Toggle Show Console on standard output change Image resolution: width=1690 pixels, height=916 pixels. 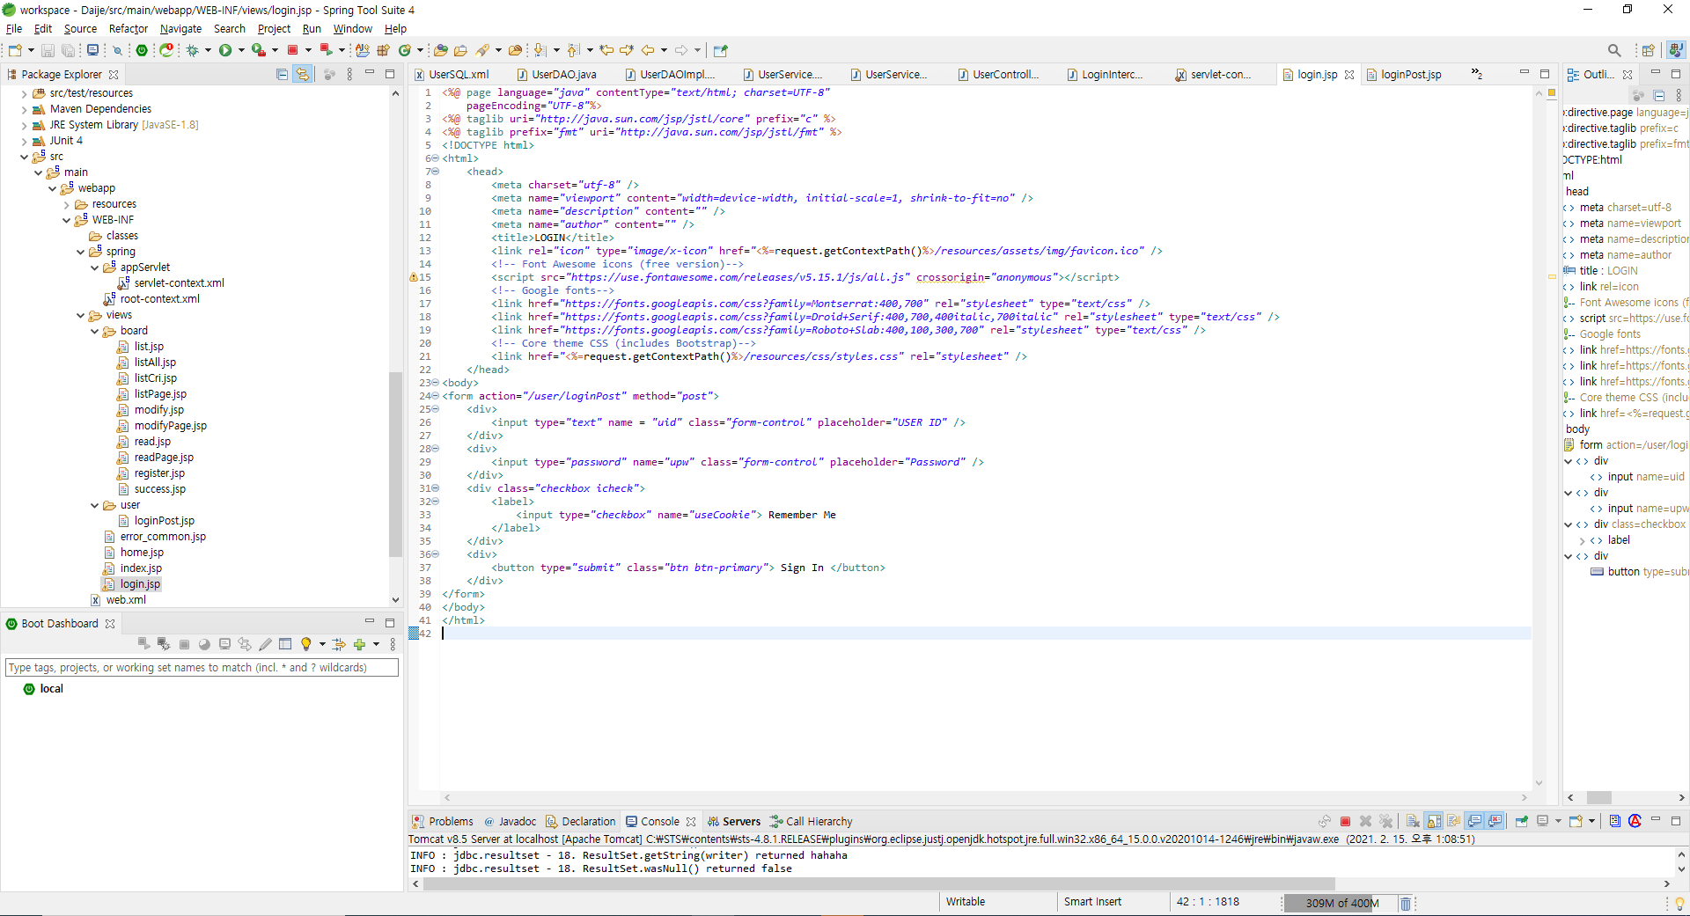click(x=1475, y=821)
